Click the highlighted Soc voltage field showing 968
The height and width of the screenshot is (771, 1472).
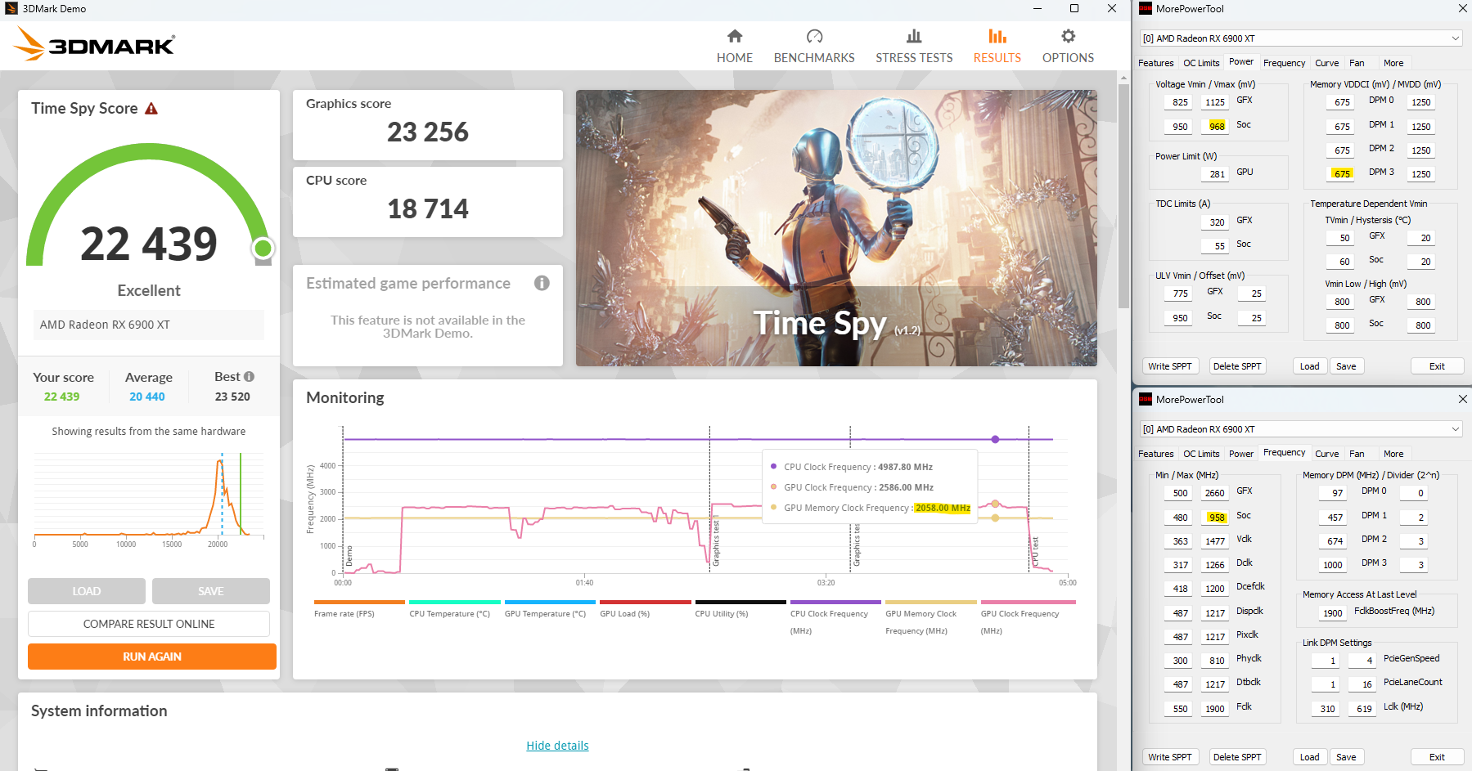(1214, 125)
